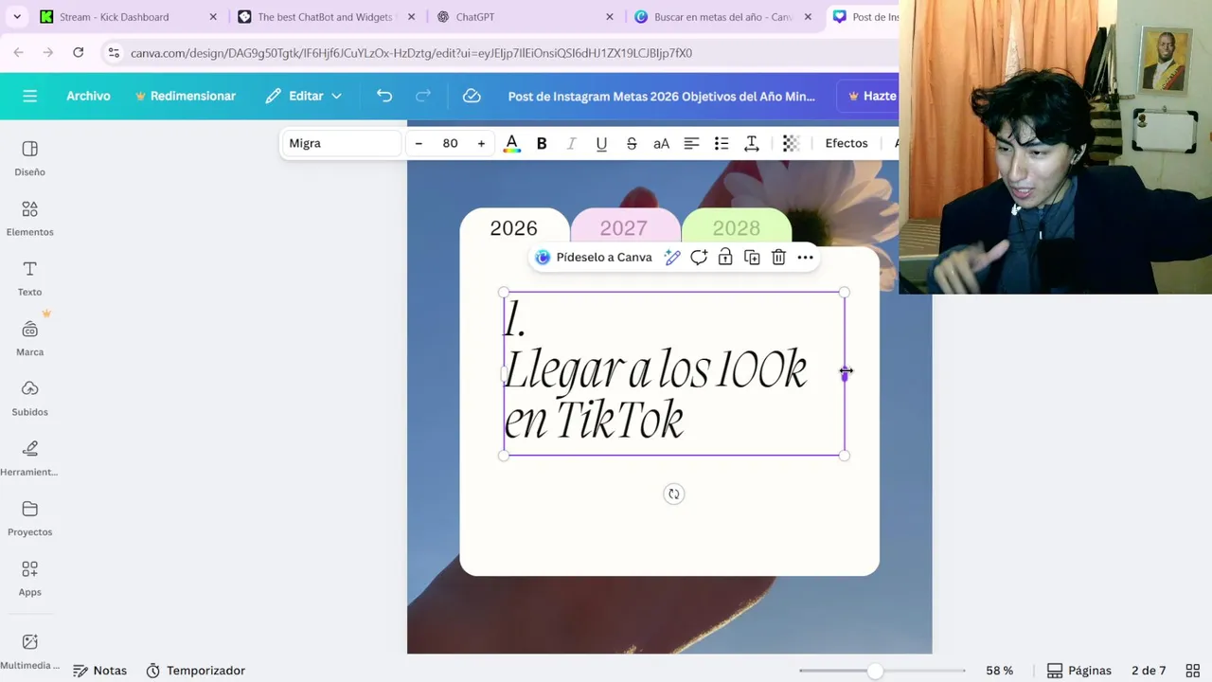Reload the browser page

79,53
